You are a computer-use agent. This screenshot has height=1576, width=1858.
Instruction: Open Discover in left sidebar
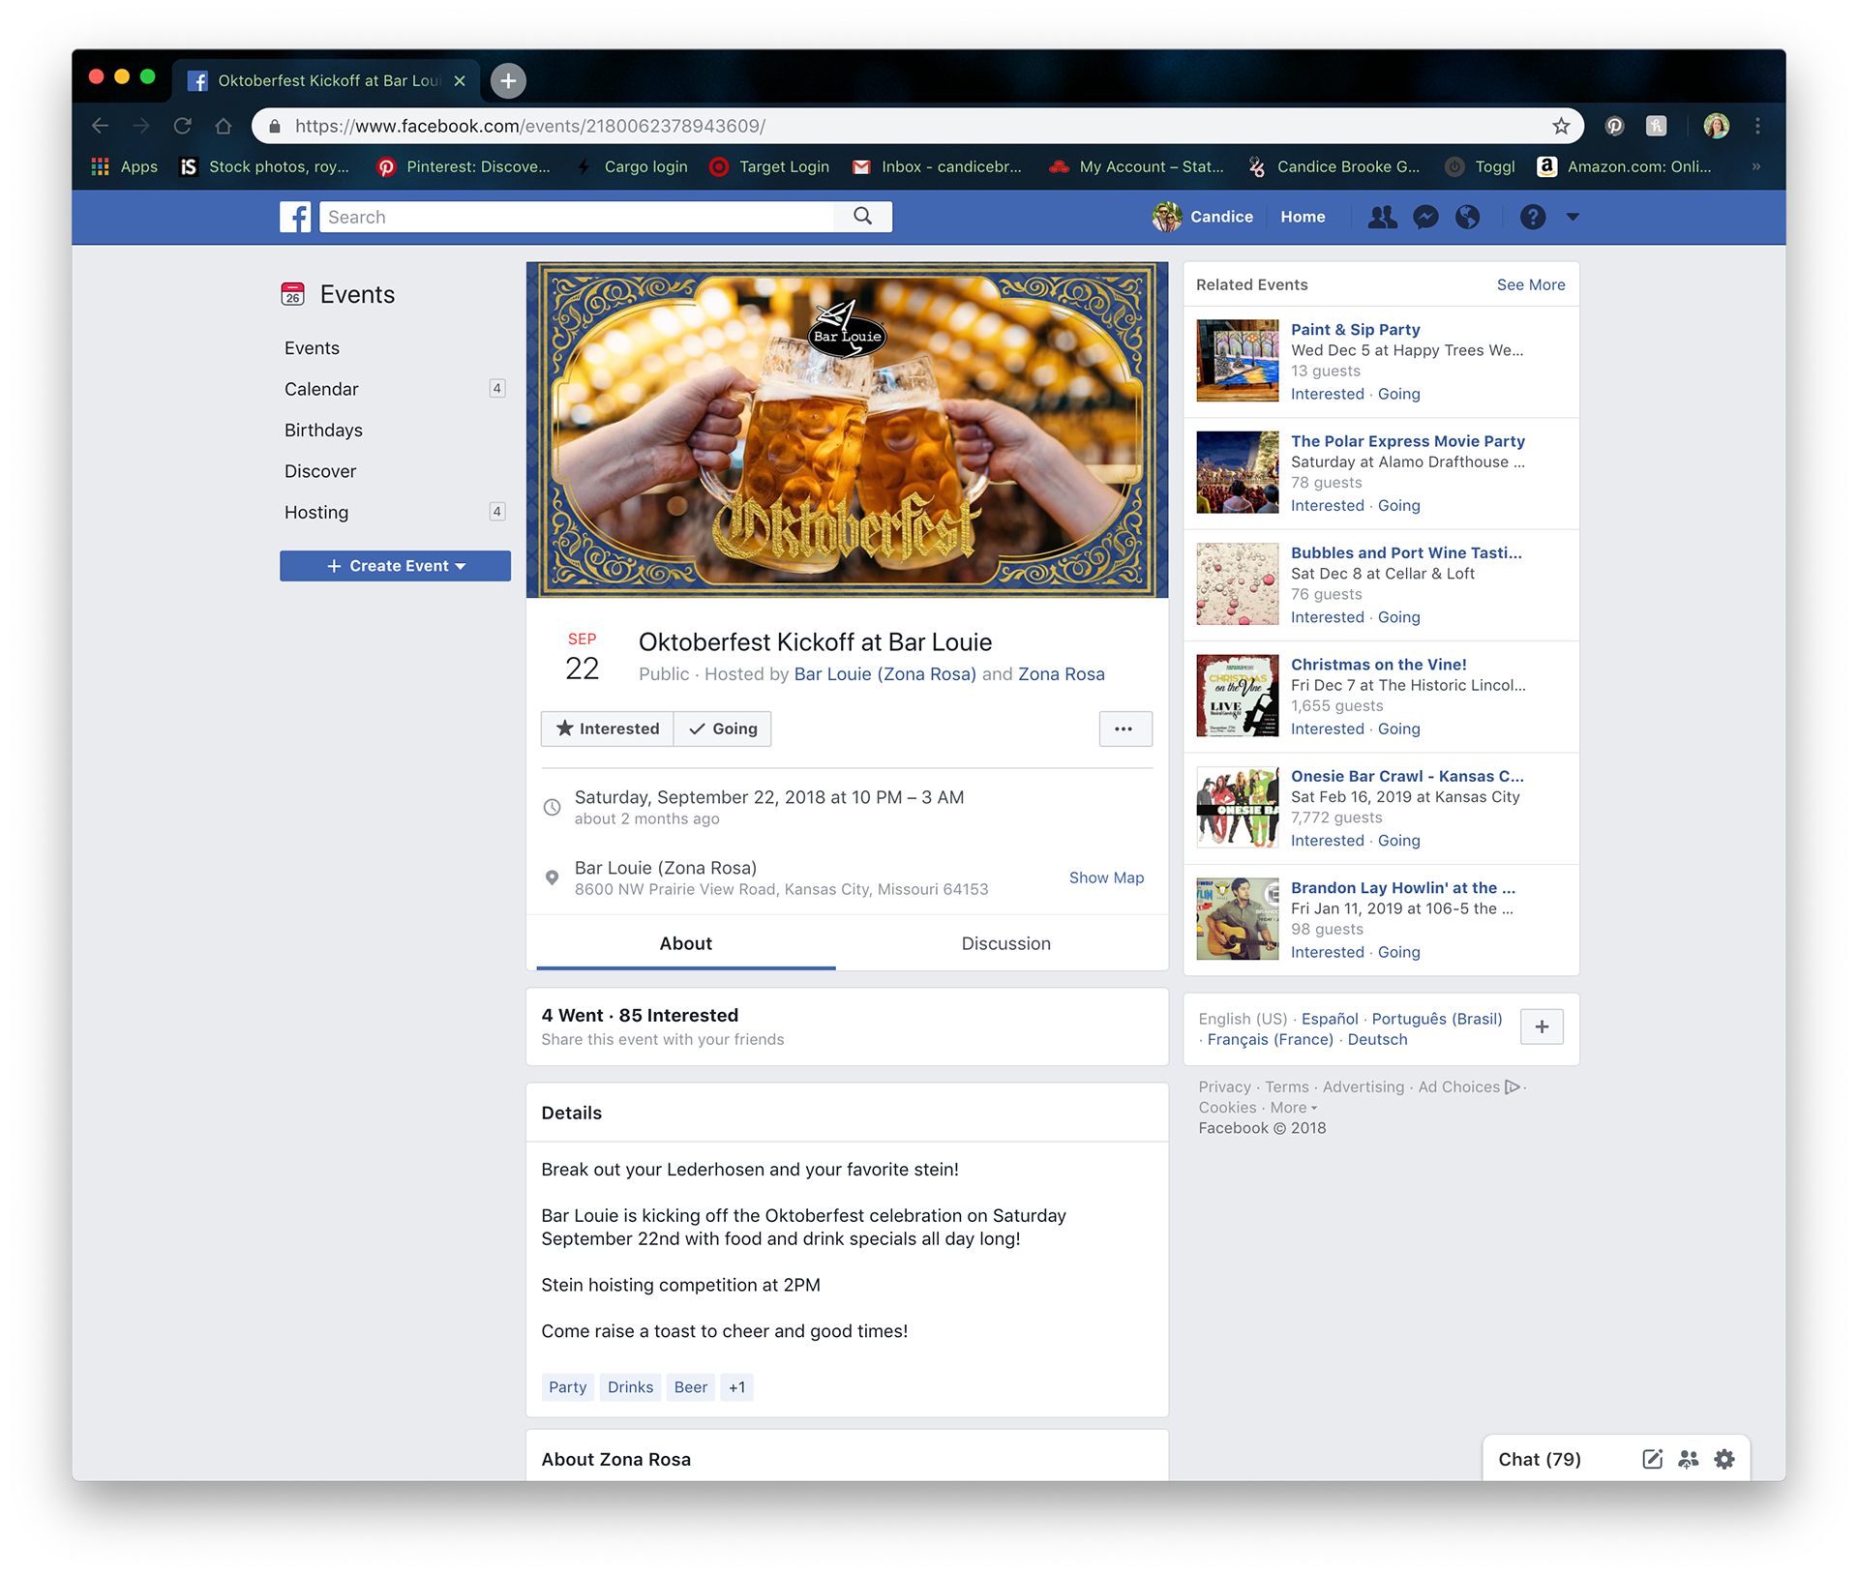pyautogui.click(x=320, y=471)
